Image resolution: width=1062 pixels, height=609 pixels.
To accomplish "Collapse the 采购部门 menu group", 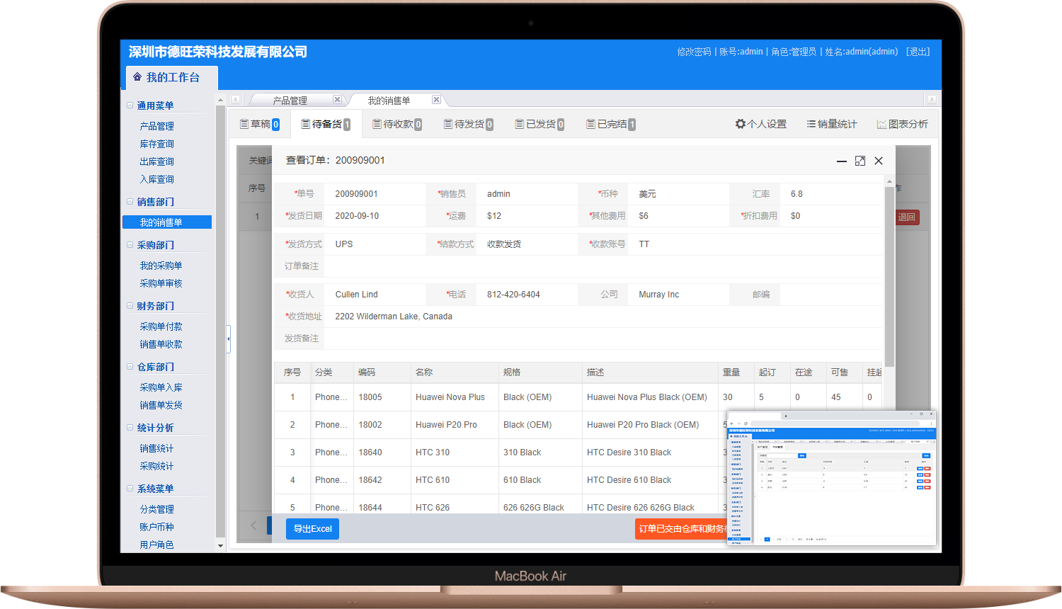I will 130,245.
